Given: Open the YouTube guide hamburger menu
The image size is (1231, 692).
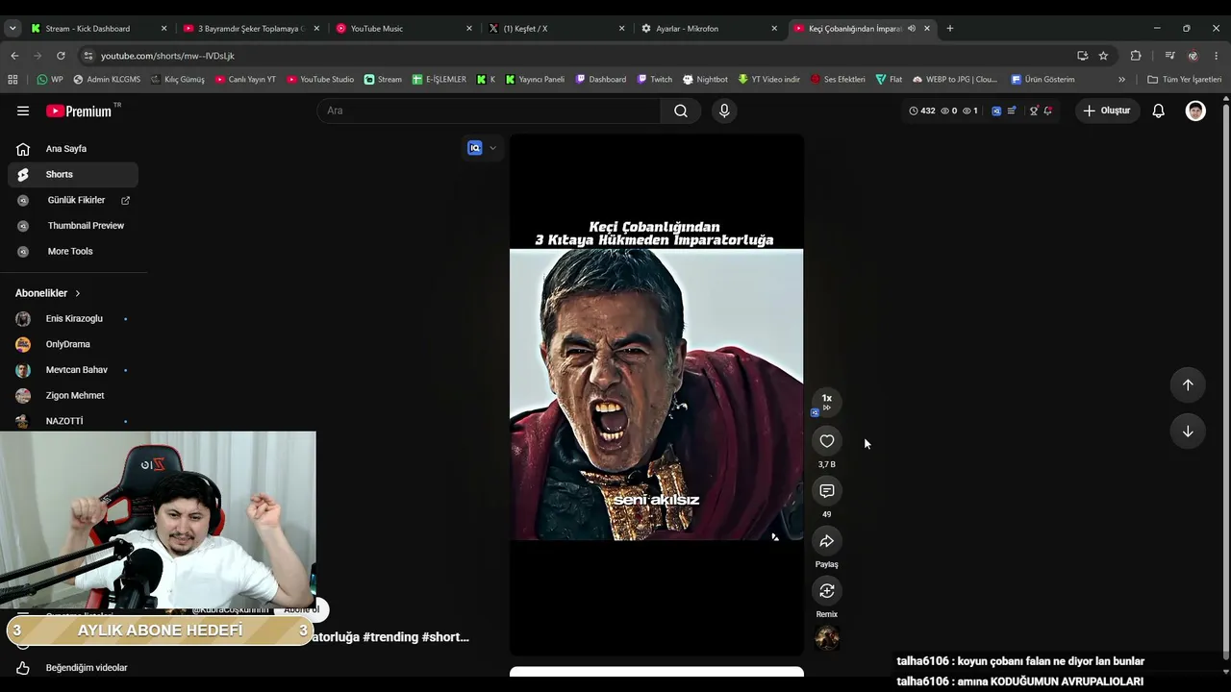Looking at the screenshot, I should point(23,111).
